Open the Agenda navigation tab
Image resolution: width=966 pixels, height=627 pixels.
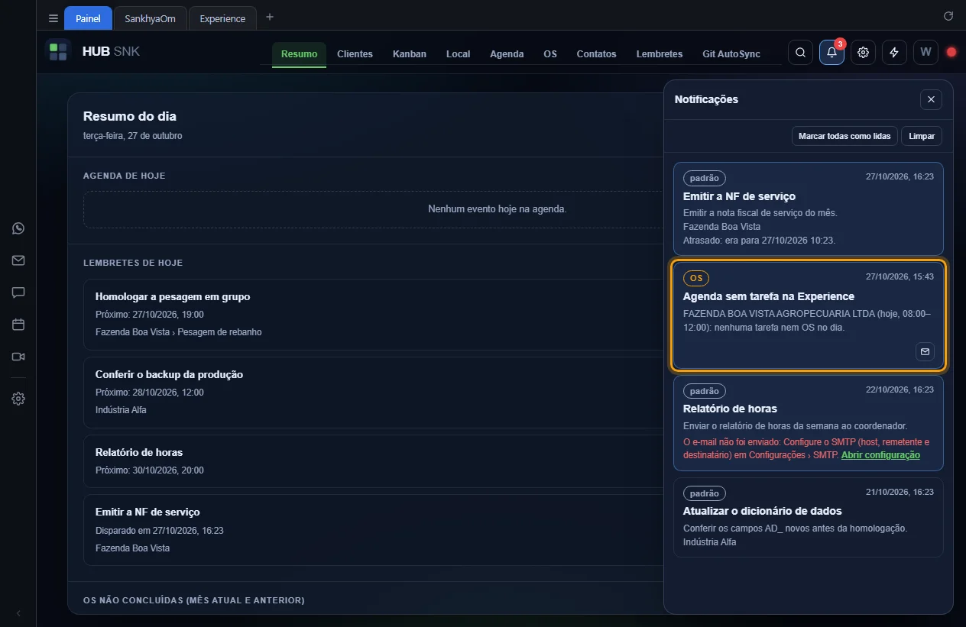coord(507,54)
